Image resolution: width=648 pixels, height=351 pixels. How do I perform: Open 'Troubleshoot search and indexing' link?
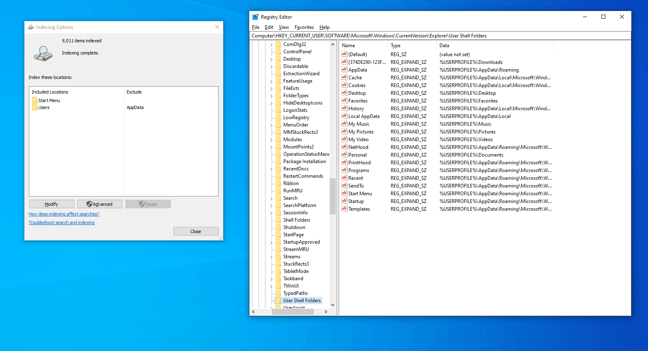61,222
